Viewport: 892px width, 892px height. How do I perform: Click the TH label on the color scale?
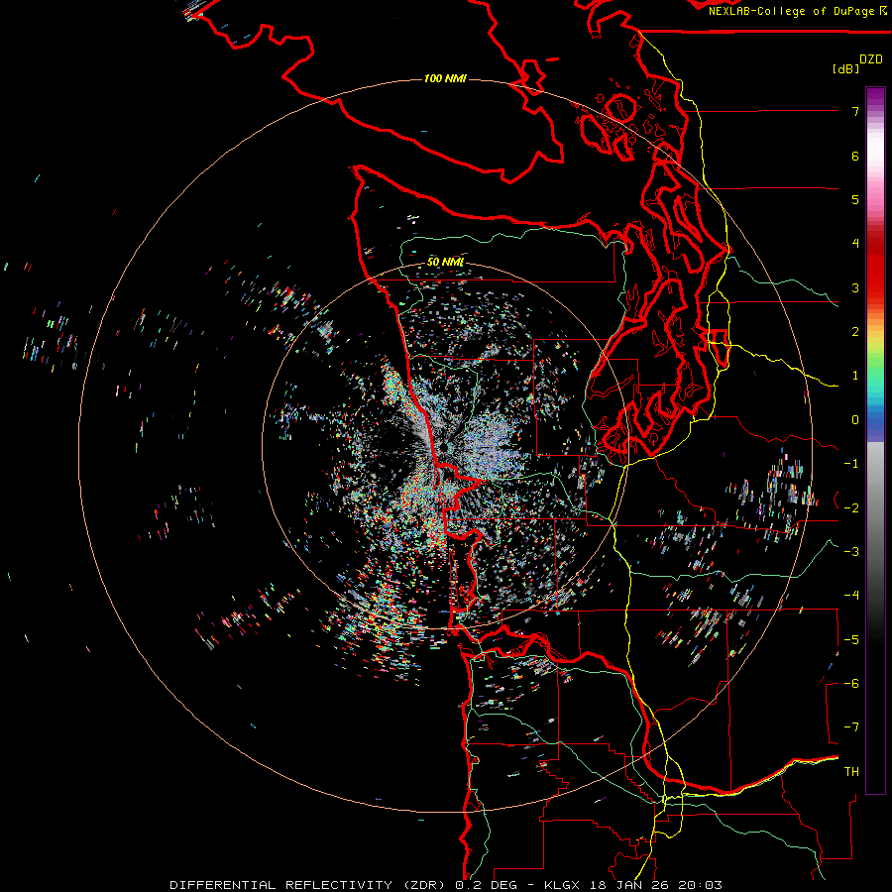851,772
